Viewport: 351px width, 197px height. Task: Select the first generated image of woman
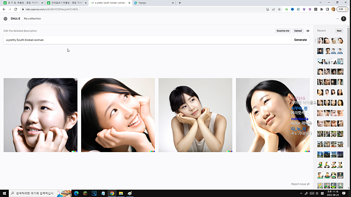pos(40,115)
